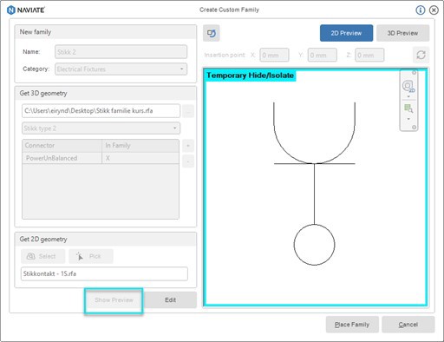Click the zoom region icon in the navigation bar
This screenshot has width=444, height=342.
pyautogui.click(x=408, y=109)
